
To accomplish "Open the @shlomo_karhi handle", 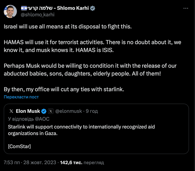I will click(x=37, y=15).
